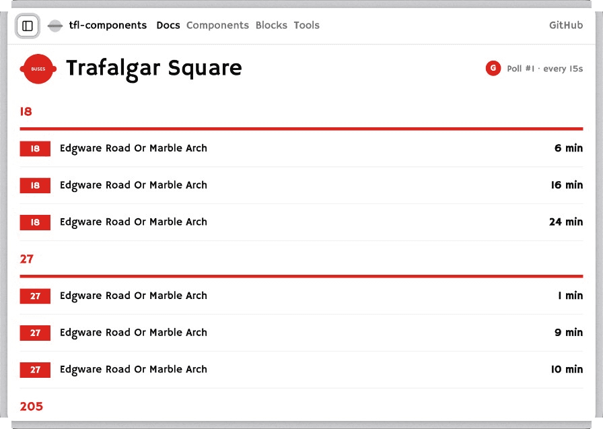Click the 9 min arrival time
The height and width of the screenshot is (429, 603).
click(x=569, y=333)
